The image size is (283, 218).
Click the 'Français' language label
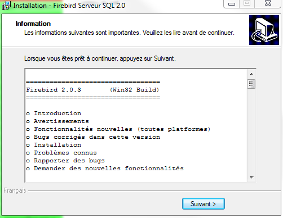coord(15,190)
